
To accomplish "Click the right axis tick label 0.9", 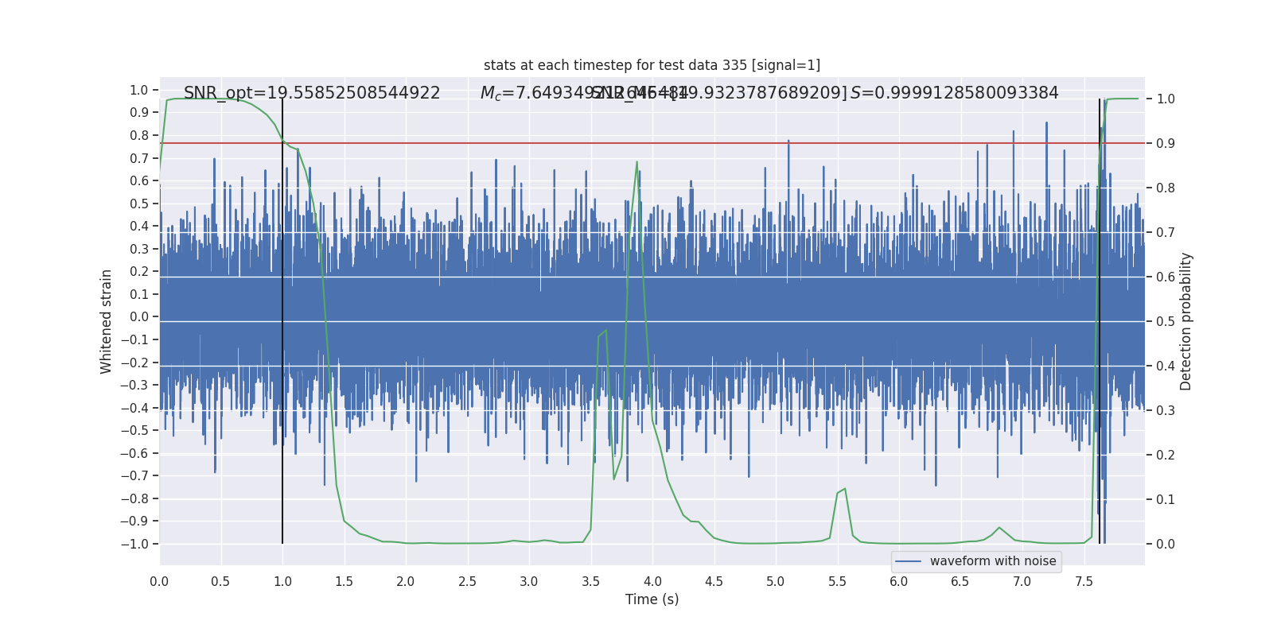I will (x=1166, y=143).
